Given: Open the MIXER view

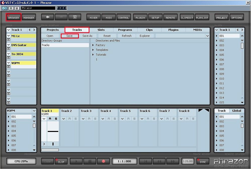Looking at the screenshot, I should pyautogui.click(x=93, y=17).
